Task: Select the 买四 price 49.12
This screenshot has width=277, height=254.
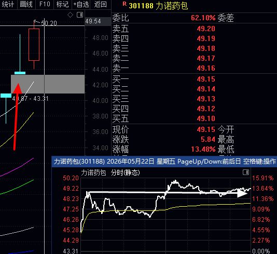Action: (x=206, y=109)
